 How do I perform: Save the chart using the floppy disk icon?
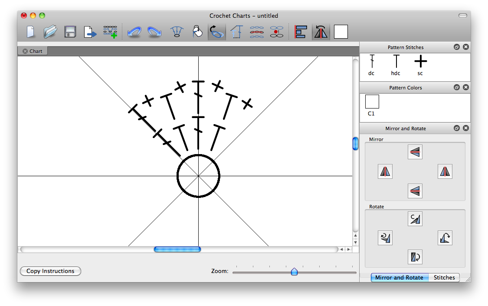tap(70, 32)
